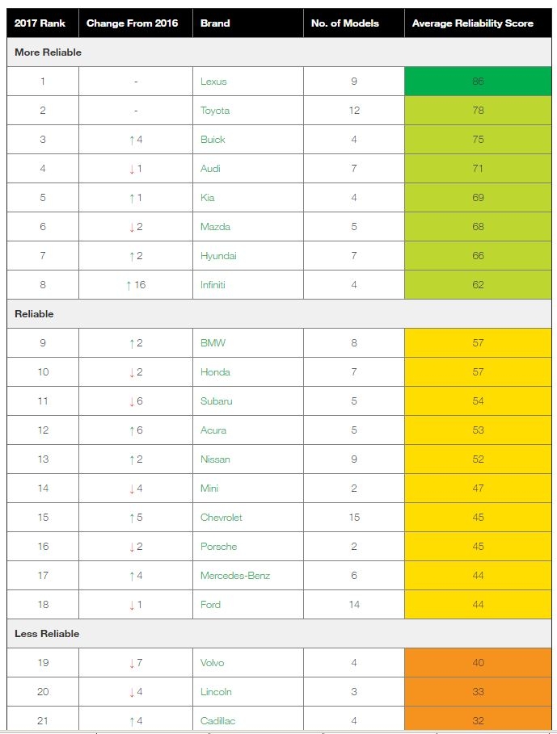Open the Lexus brand link
This screenshot has height=734, width=557.
click(213, 82)
